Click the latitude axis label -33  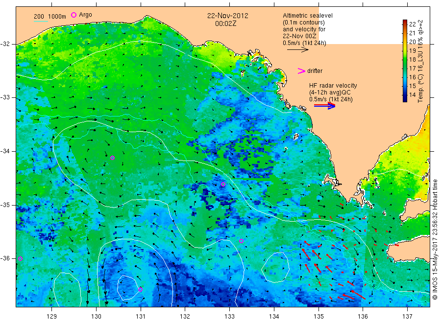[x=5, y=97]
